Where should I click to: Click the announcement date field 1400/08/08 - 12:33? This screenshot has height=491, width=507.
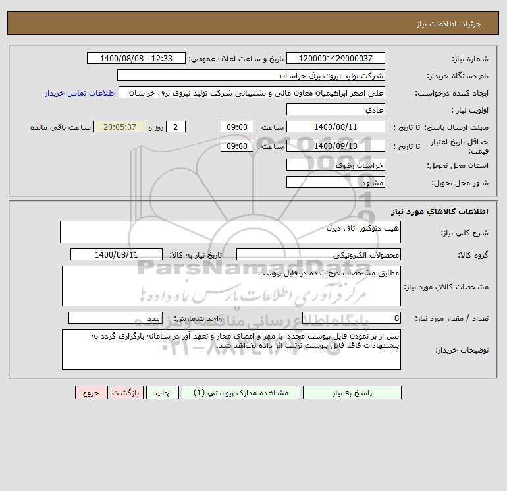click(x=136, y=58)
